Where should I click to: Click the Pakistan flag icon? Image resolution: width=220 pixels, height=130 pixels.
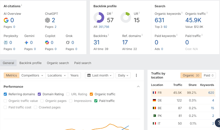pyautogui.click(x=154, y=116)
